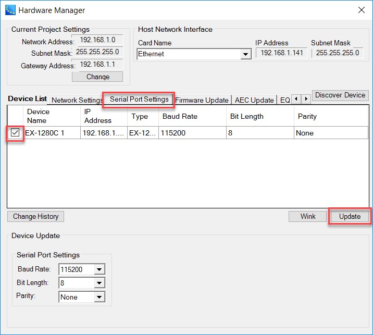Click the 115200 baud rate table cell
This screenshot has width=373, height=335.
[x=192, y=133]
